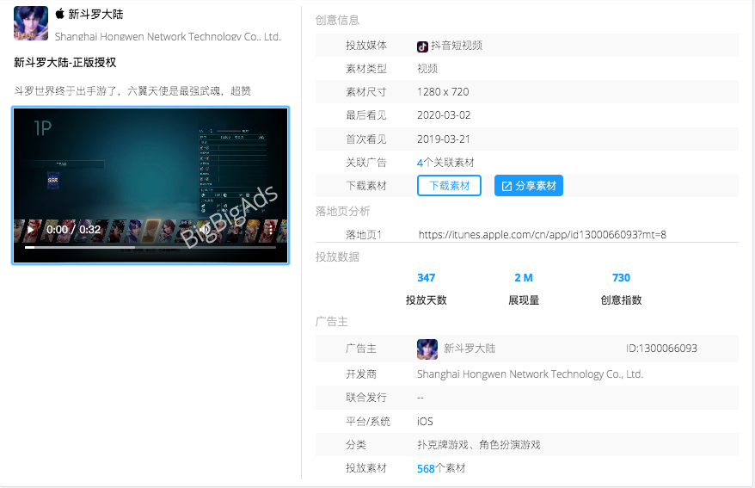
Task: Click the advertiser icon in 广告主 row
Action: (x=427, y=349)
